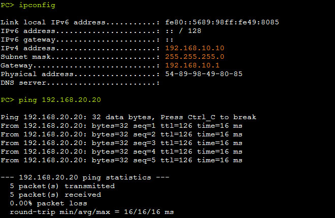Image resolution: width=335 pixels, height=218 pixels.
Task: Click the 0.00% packet loss line
Action: (49, 203)
